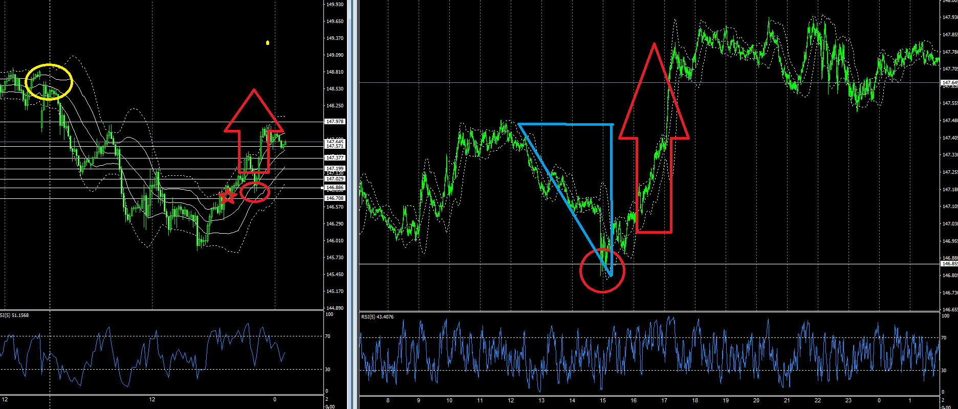Viewport: 958px width, 409px height.
Task: Select the boxed 146.708 level label
Action: click(x=335, y=198)
